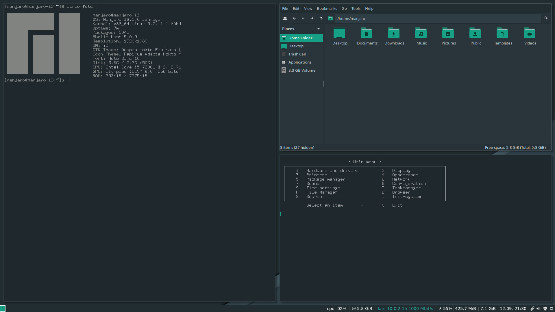Select workspace 1 in i3 bar
555x312 pixels.
[3, 309]
